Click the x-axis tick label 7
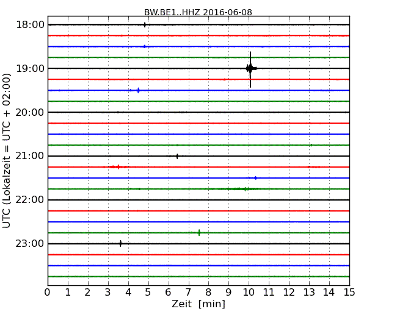Image resolution: width=397 pixels, height=317 pixels. (x=188, y=292)
